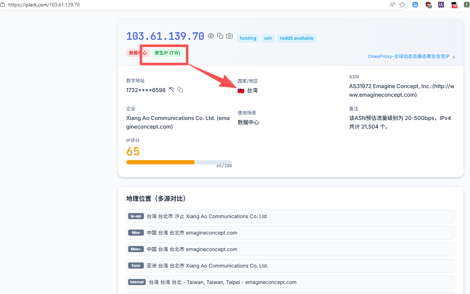
Task: Click the browser address bar URL
Action: coord(44,5)
